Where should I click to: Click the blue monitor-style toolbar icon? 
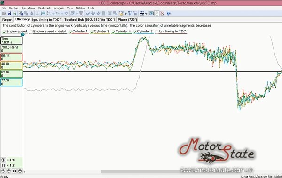152,13
